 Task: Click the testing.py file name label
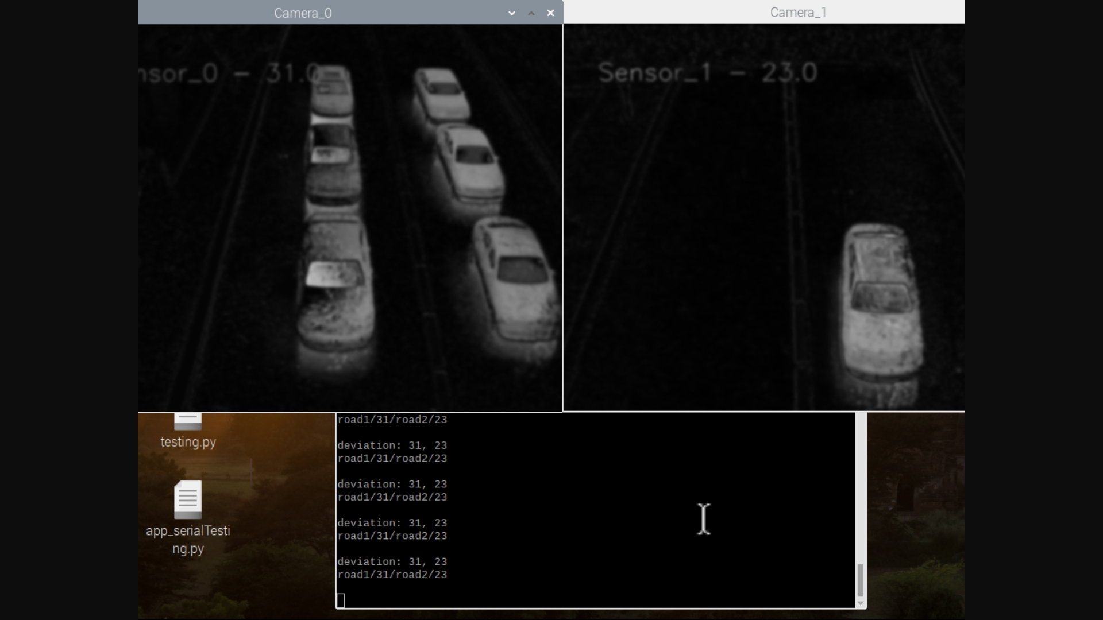pyautogui.click(x=188, y=442)
